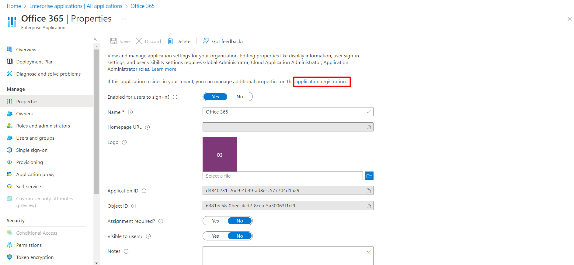Click the Diagnose and solve problems wrench icon
This screenshot has width=574, height=265.
tap(9, 74)
